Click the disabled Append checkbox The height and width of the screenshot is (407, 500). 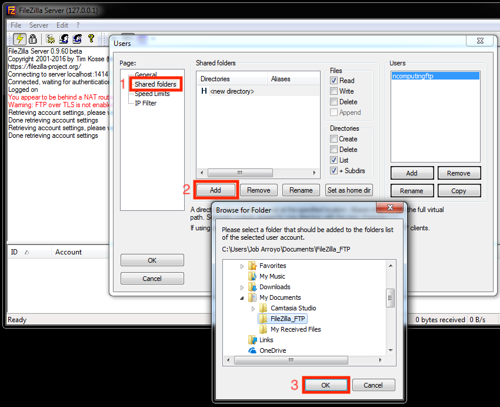(x=334, y=112)
